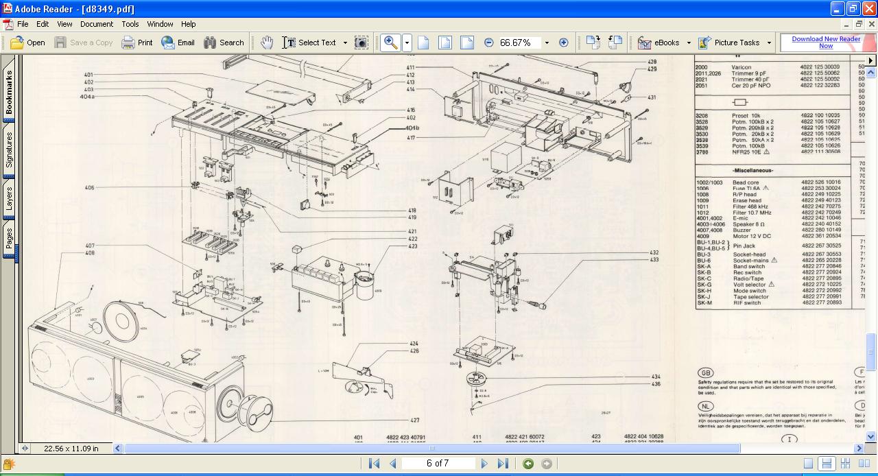878x476 pixels.
Task: Go back to previous view
Action: 527,464
